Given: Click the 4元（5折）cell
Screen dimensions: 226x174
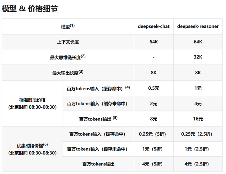Looking at the screenshot, I should tap(153, 164).
